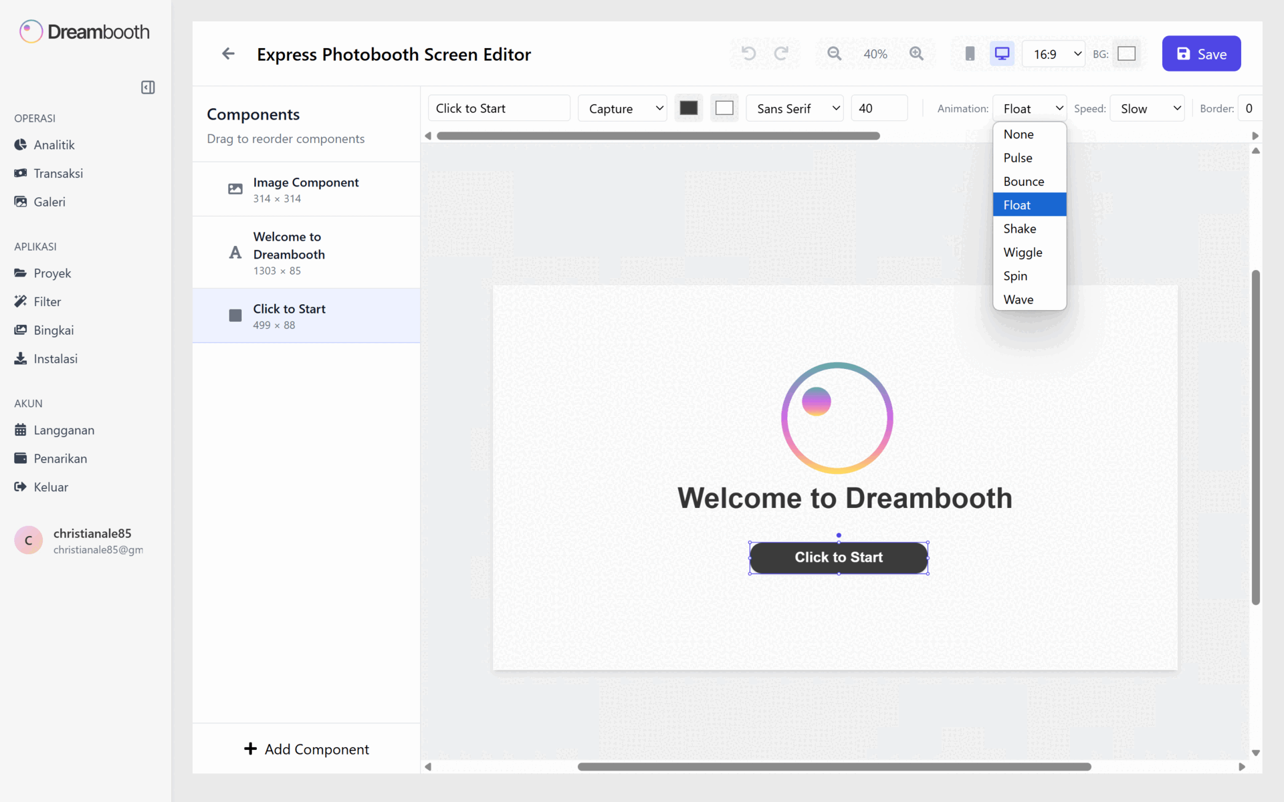The image size is (1284, 802).
Task: Choose Wave animation option
Action: coord(1030,299)
